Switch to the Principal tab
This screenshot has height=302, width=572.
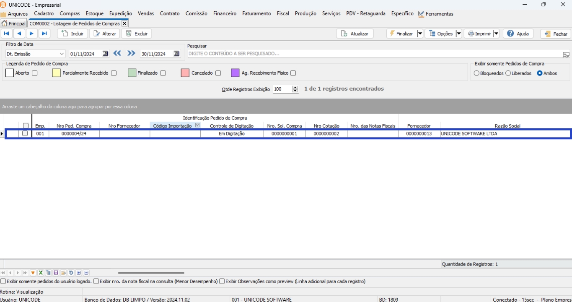(x=14, y=23)
